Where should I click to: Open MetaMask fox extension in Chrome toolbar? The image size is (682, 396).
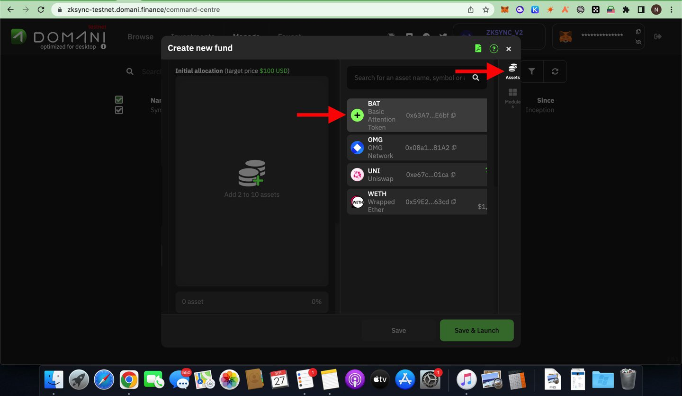click(x=505, y=9)
